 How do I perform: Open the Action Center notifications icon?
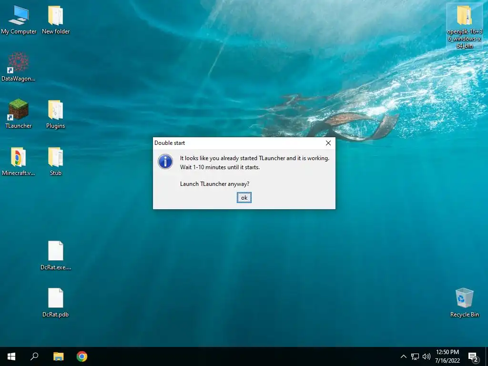coord(473,356)
